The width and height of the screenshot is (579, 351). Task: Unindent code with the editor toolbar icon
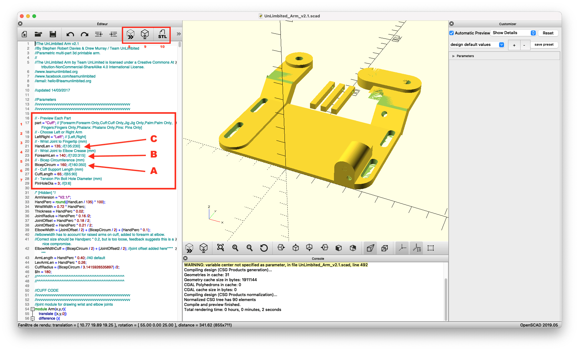tap(99, 34)
